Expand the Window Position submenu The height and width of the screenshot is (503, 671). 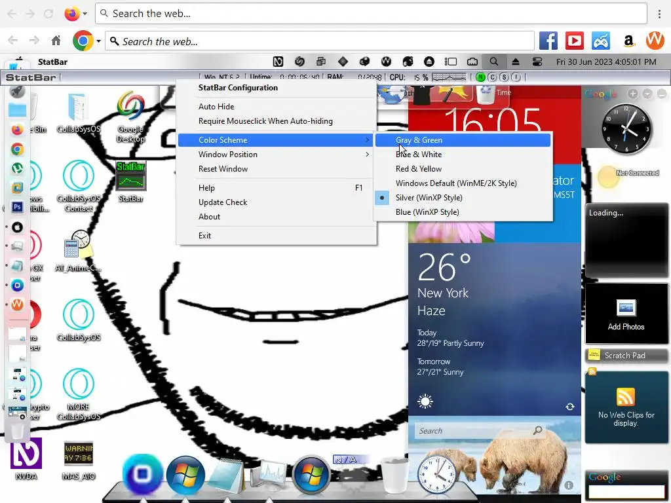point(275,155)
